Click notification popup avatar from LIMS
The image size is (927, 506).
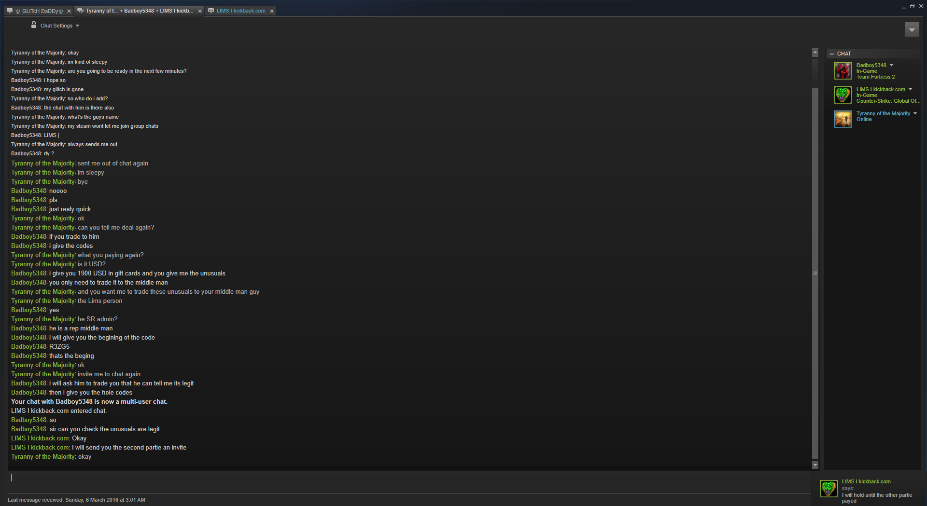tap(829, 489)
